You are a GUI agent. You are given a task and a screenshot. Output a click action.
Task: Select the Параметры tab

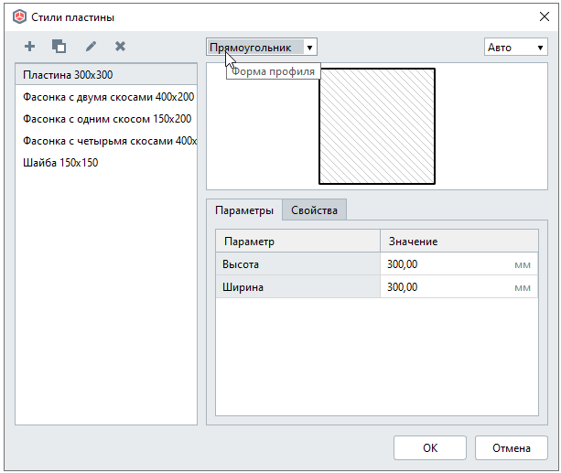pyautogui.click(x=243, y=210)
